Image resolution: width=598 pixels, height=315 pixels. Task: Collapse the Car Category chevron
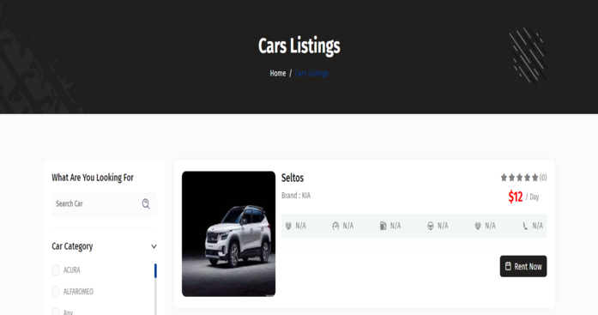click(x=154, y=246)
